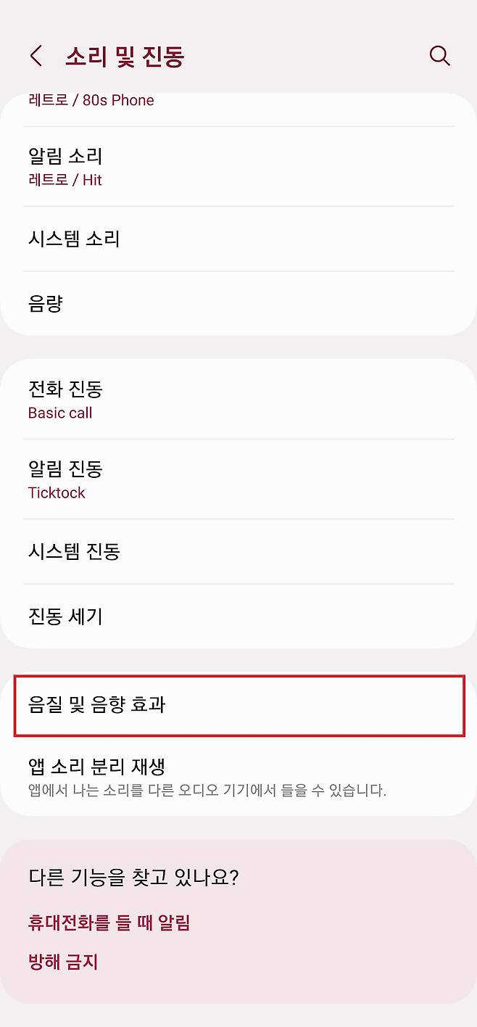477x1027 pixels.
Task: Tap the back arrow icon
Action: (36, 56)
